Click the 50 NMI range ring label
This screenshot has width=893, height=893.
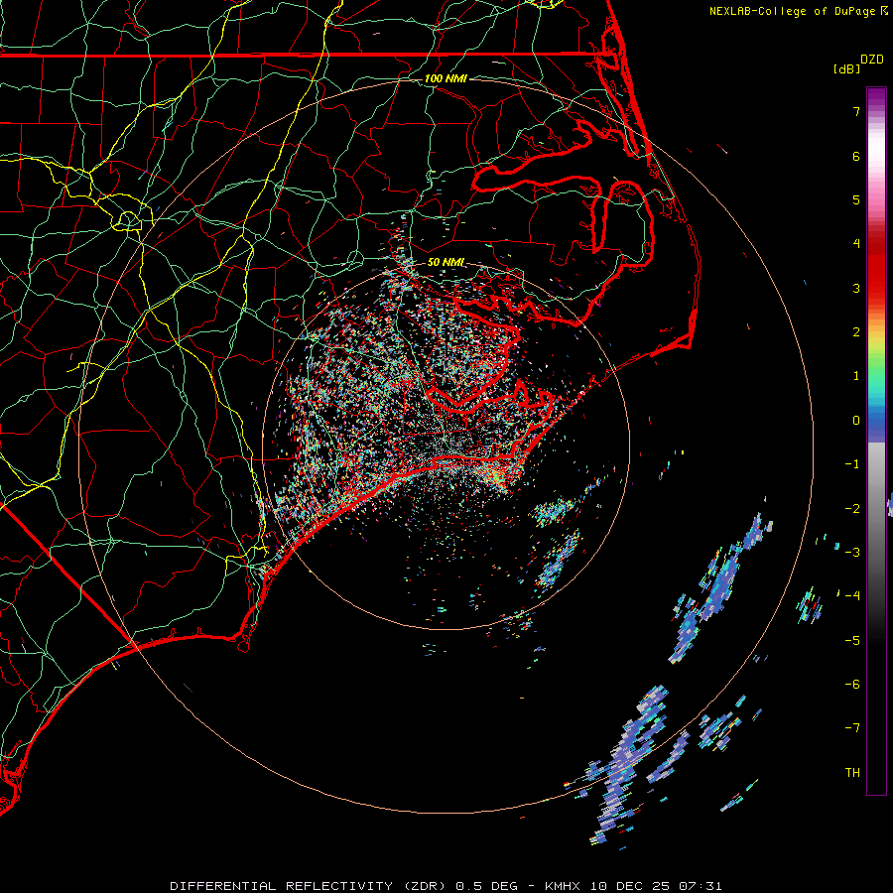[x=446, y=262]
